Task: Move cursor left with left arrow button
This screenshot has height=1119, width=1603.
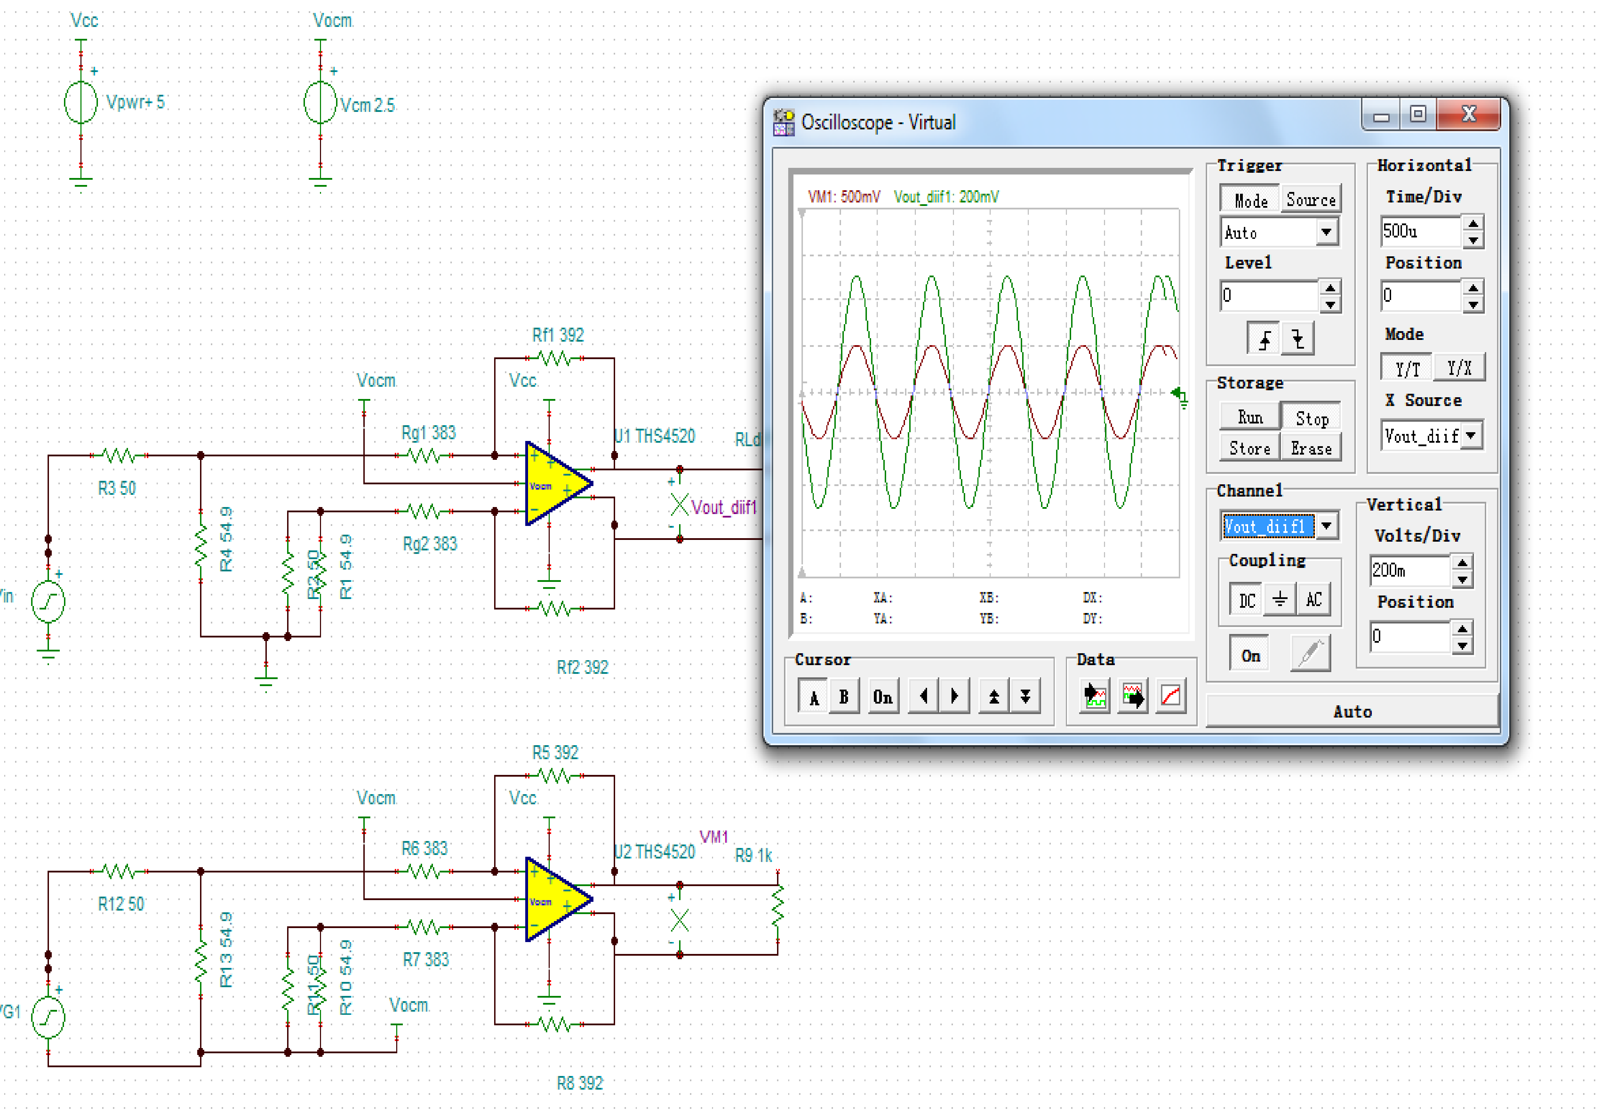Action: click(924, 696)
